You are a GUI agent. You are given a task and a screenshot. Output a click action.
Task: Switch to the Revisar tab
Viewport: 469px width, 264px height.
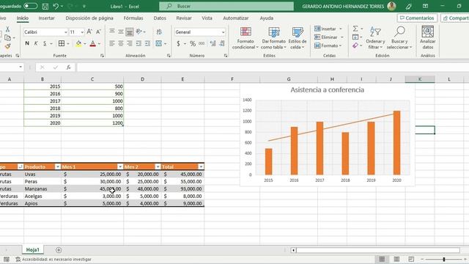click(x=184, y=18)
